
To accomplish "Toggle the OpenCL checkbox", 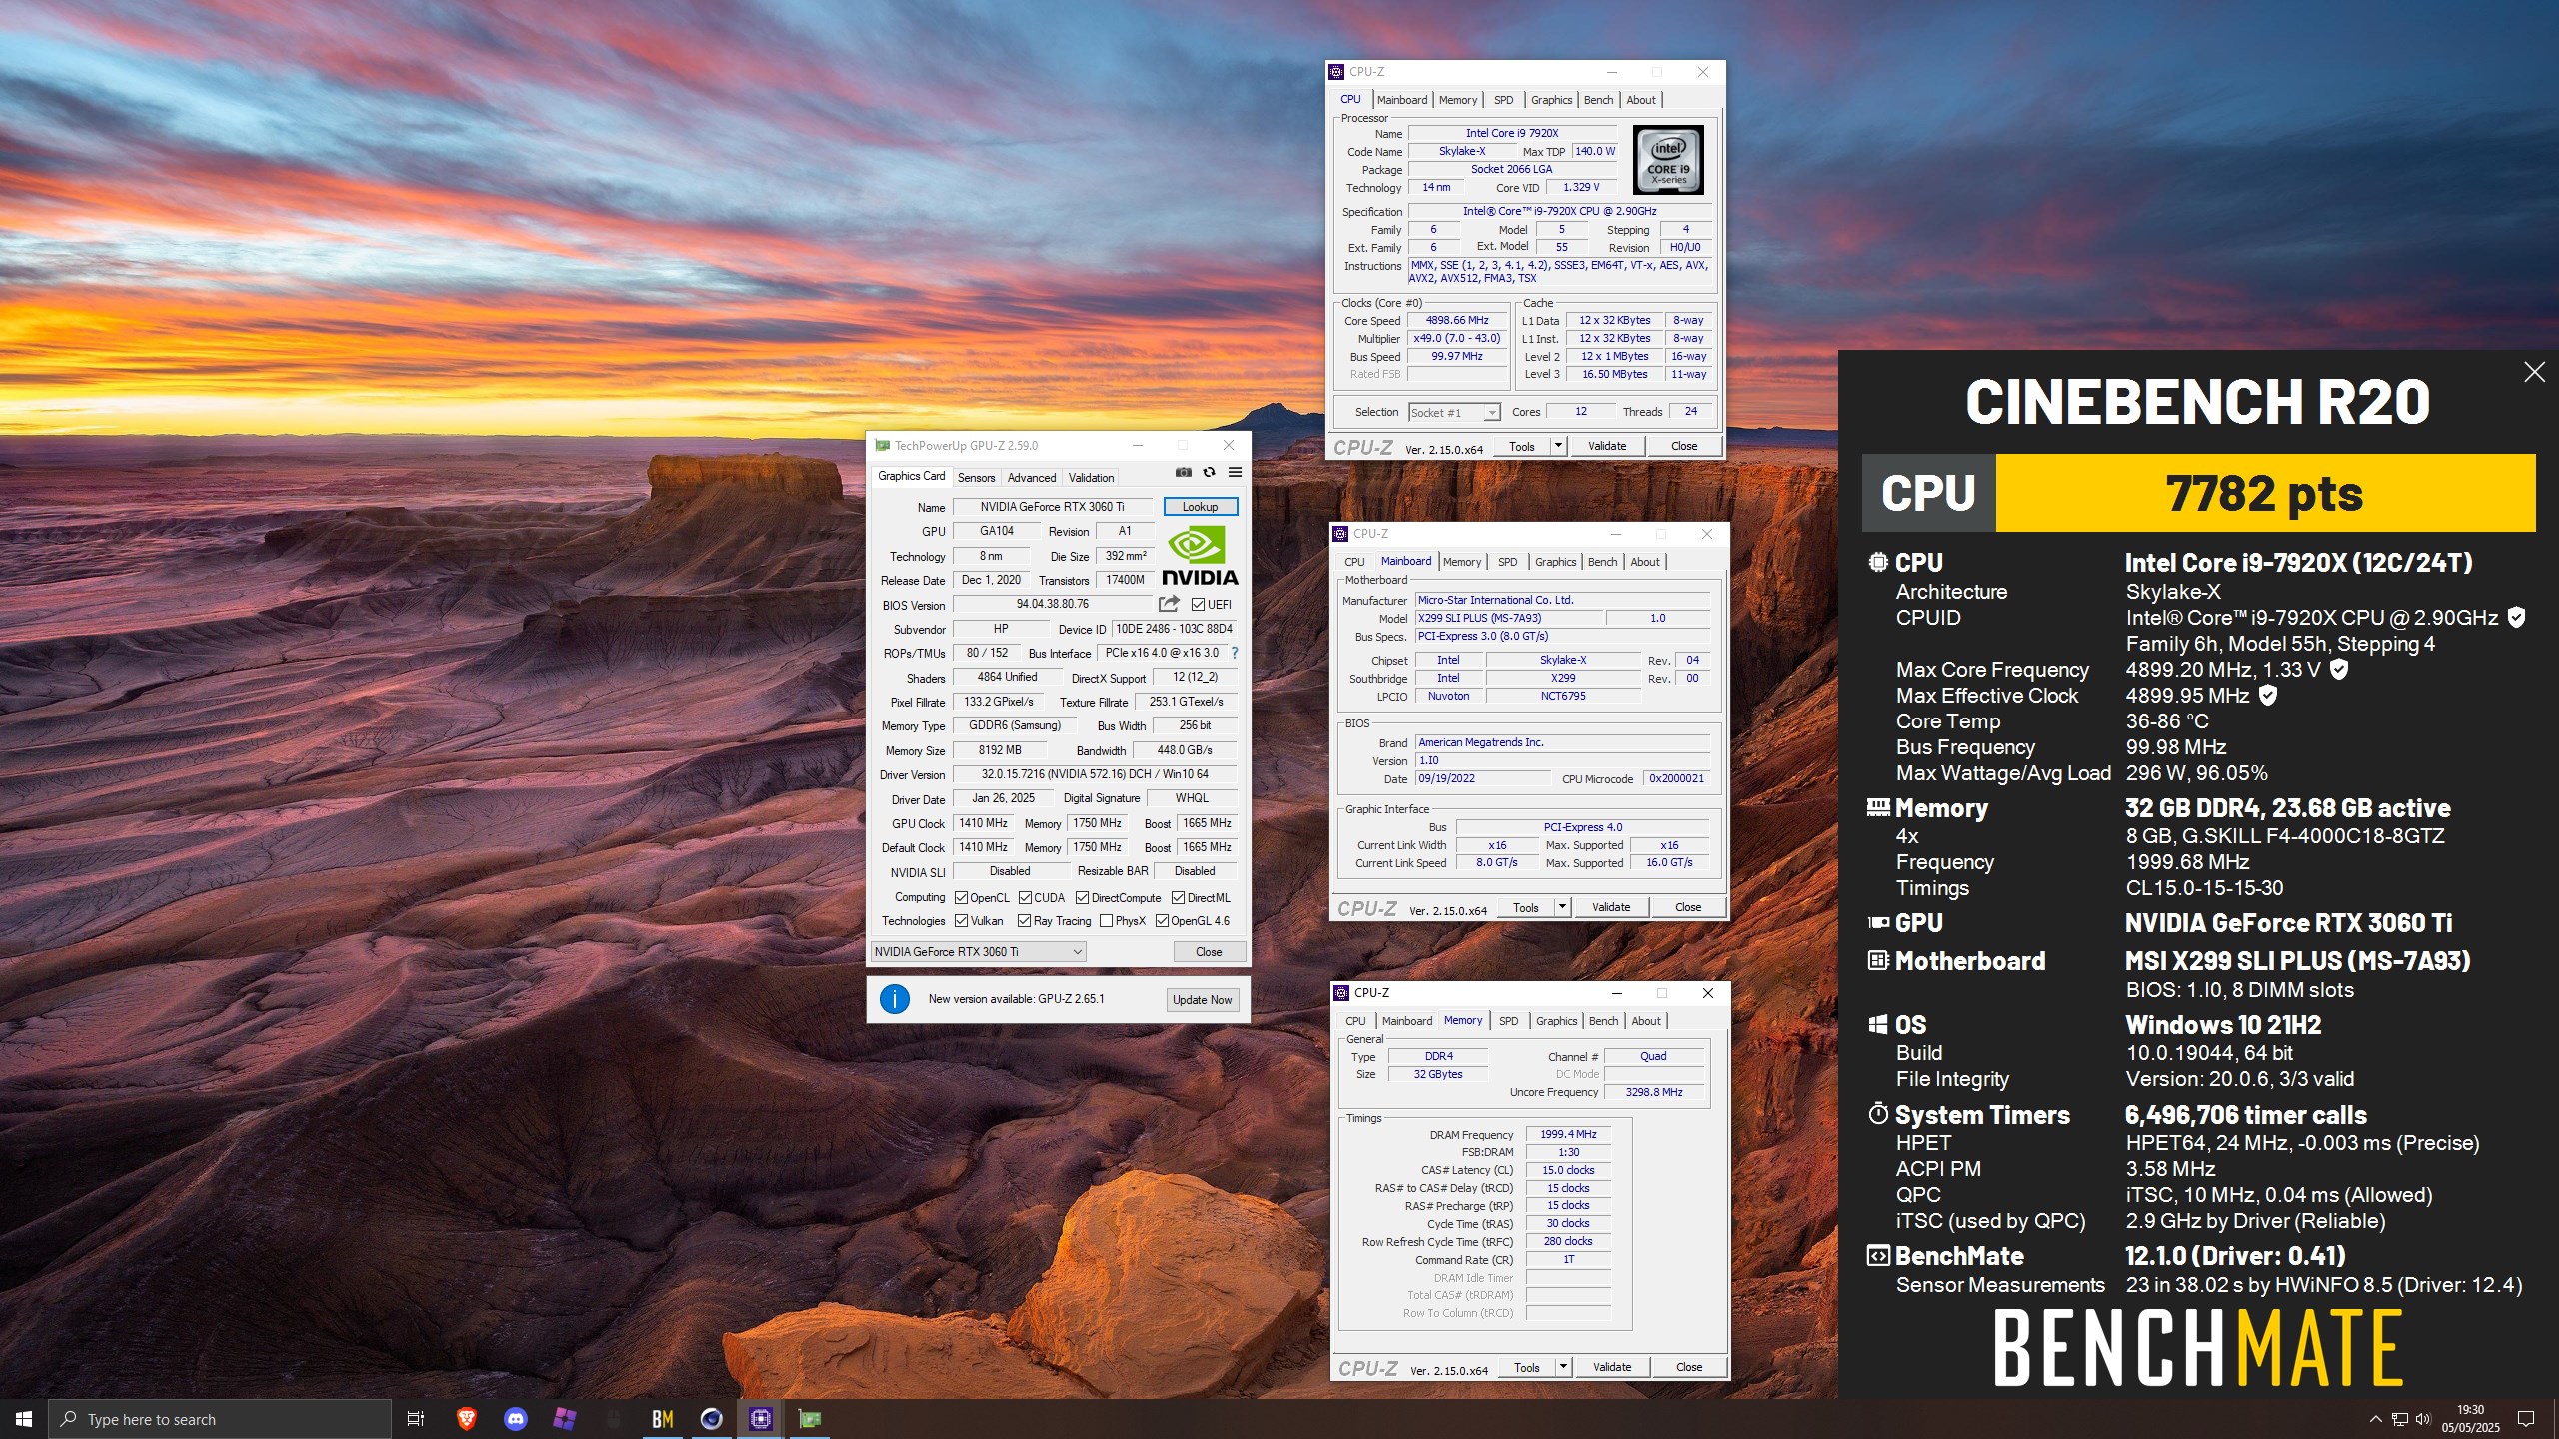I will tap(961, 898).
